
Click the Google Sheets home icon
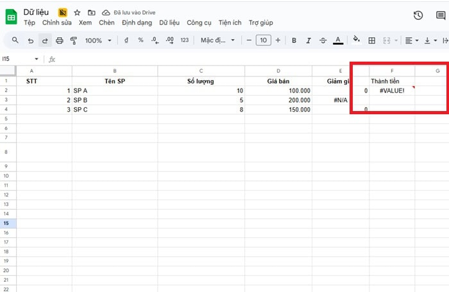point(12,17)
